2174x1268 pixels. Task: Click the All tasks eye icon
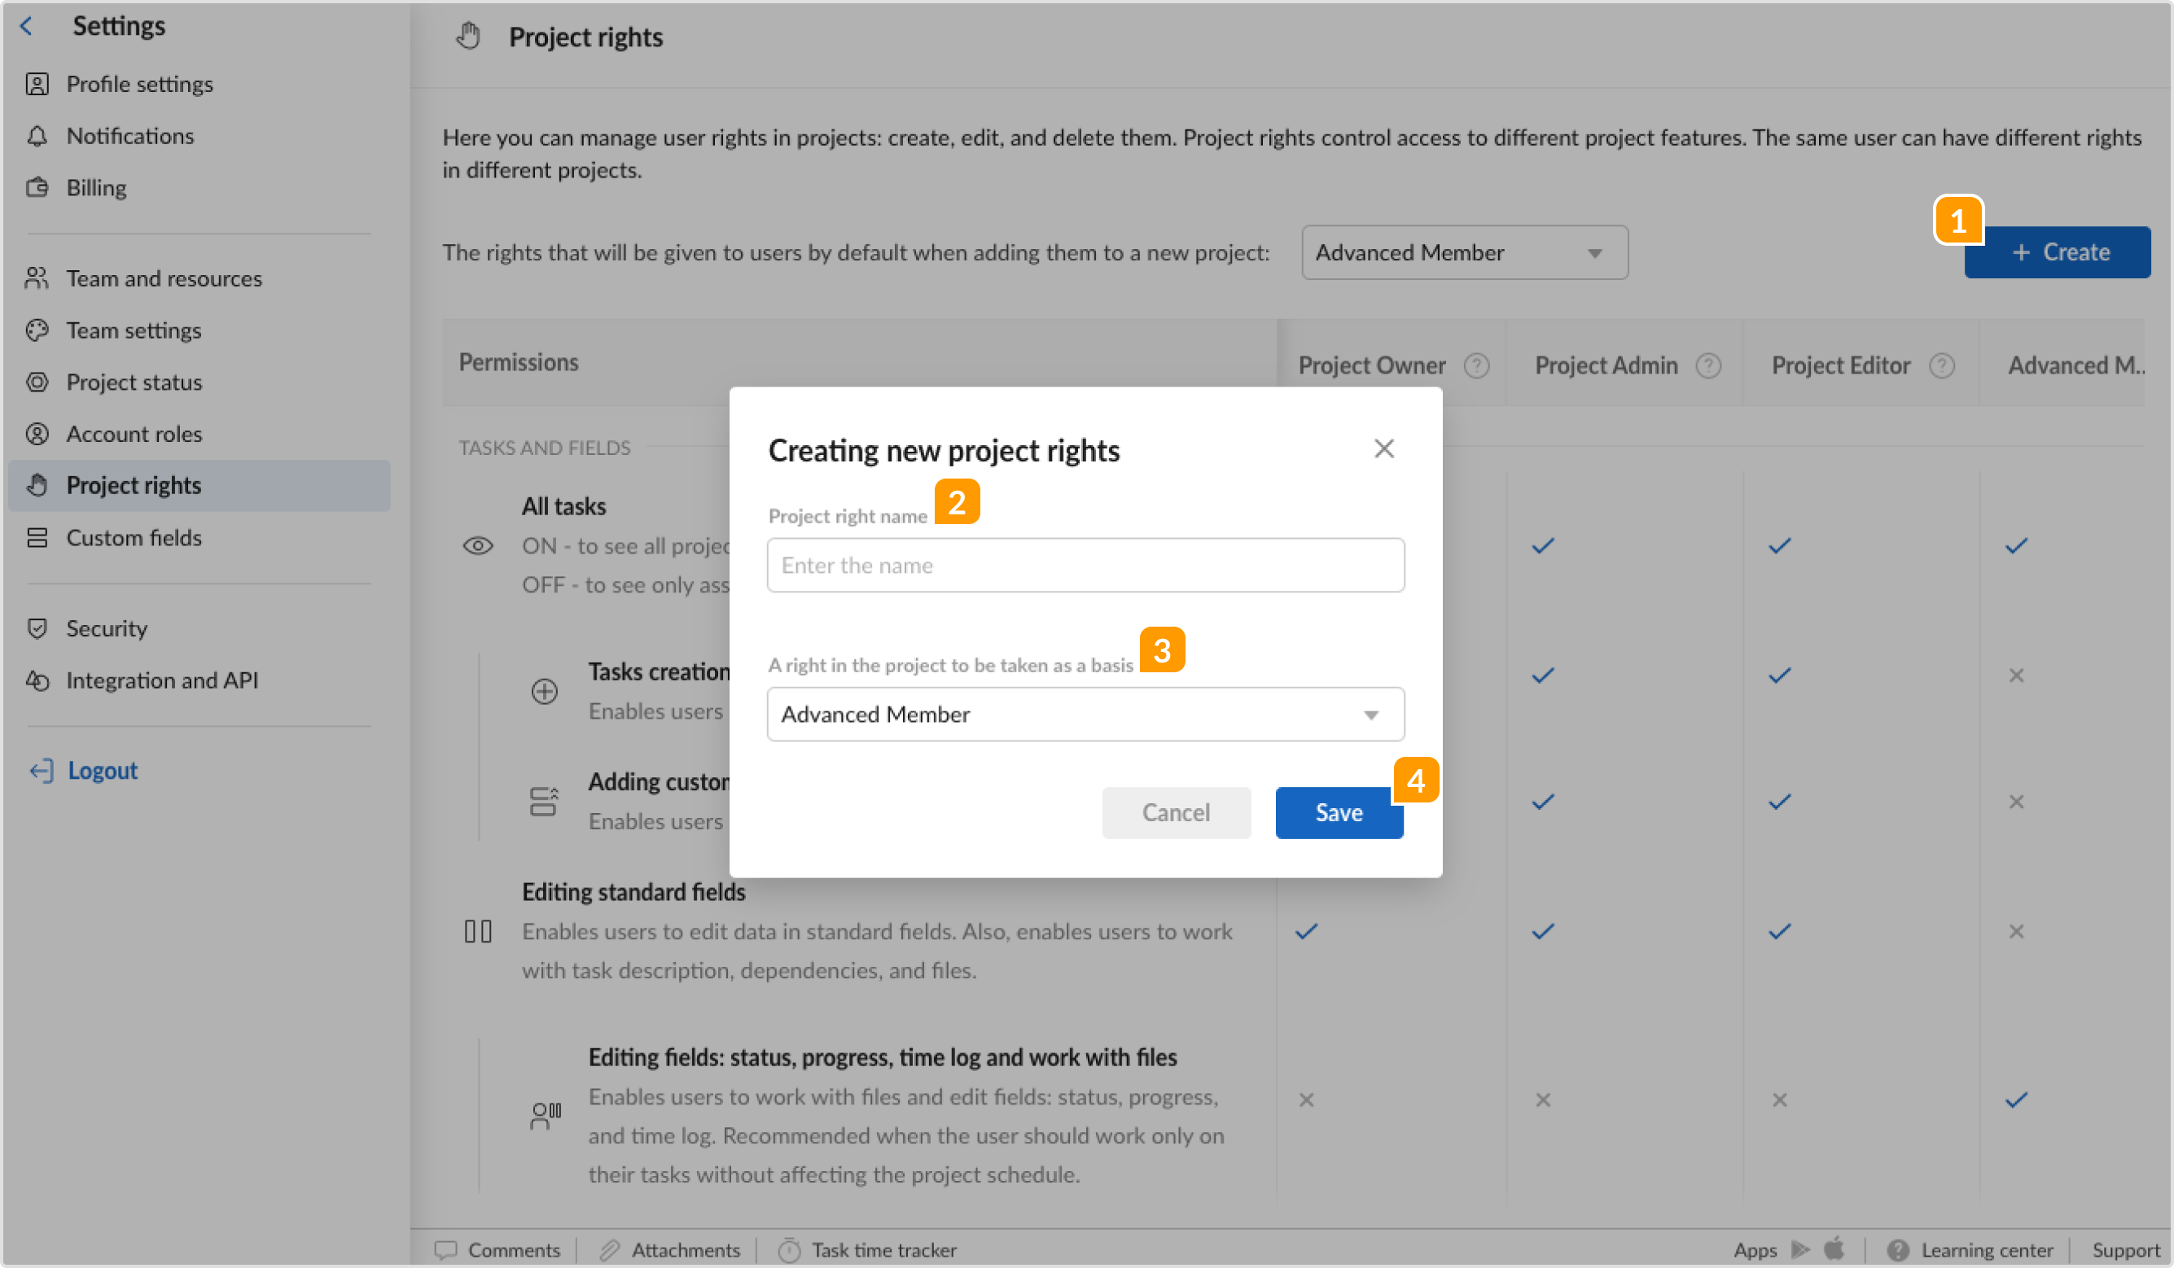478,546
